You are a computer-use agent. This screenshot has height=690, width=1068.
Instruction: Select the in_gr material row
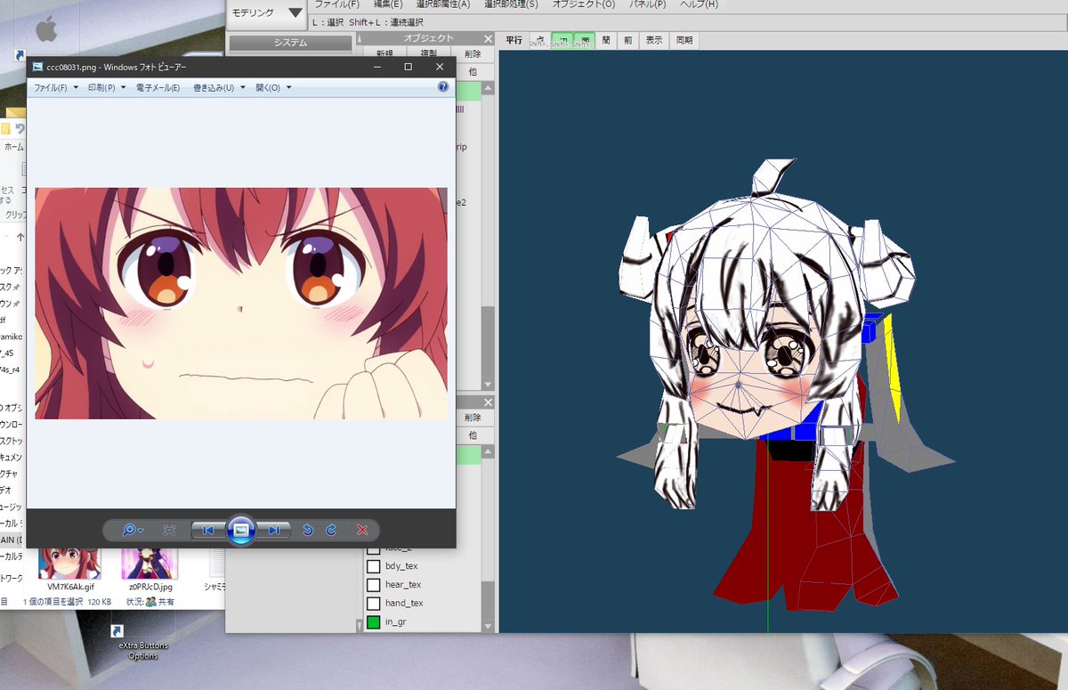point(423,622)
